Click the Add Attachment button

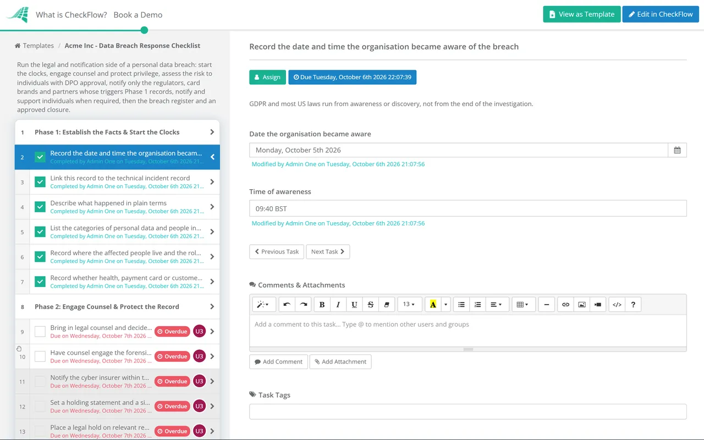pos(340,362)
